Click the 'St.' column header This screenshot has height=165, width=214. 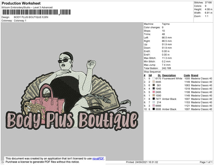[159, 75]
